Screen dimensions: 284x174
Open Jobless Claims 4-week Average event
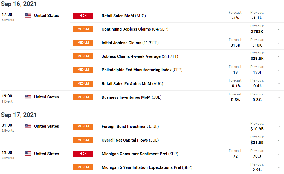[x=131, y=56]
